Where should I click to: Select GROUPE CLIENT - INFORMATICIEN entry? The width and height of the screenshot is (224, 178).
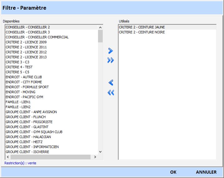point(32,147)
